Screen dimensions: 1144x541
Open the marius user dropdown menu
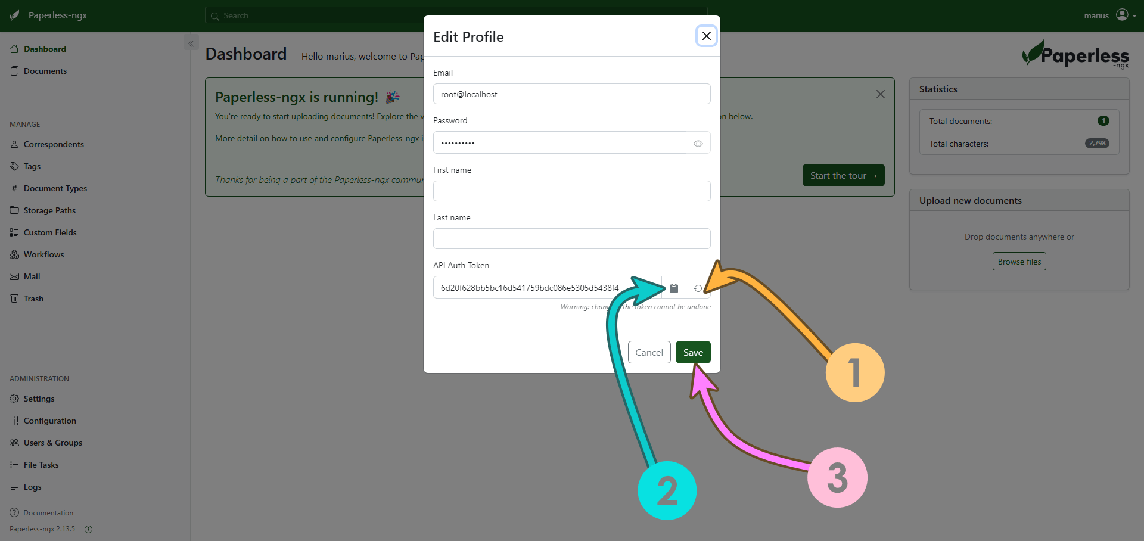pos(1110,15)
